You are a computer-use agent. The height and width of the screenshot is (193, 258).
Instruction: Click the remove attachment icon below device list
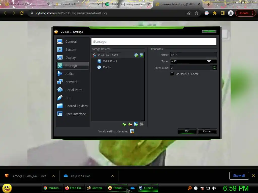pos(142,124)
